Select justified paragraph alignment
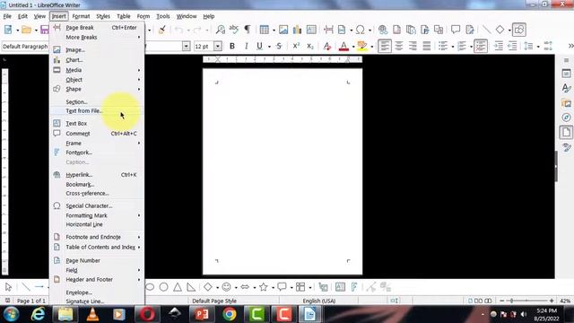 [x=427, y=46]
